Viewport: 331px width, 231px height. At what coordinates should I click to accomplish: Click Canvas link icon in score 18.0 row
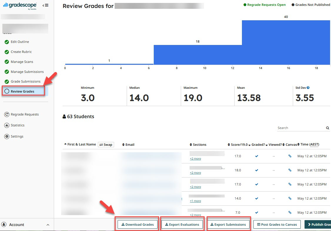point(290,170)
